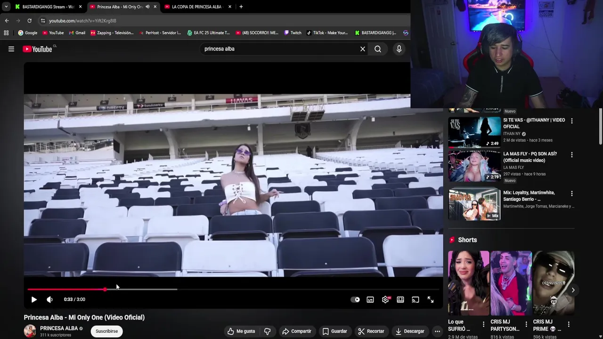The width and height of the screenshot is (603, 339).
Task: Open PRINCESA ALBA channel name link
Action: pyautogui.click(x=59, y=328)
